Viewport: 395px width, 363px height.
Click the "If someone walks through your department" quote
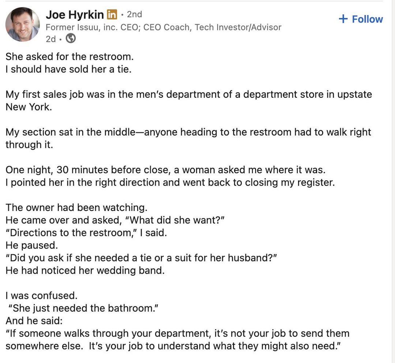[x=177, y=334]
